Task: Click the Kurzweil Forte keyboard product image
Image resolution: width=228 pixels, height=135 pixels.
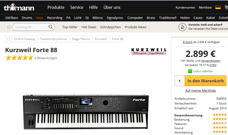Action: 86,112
